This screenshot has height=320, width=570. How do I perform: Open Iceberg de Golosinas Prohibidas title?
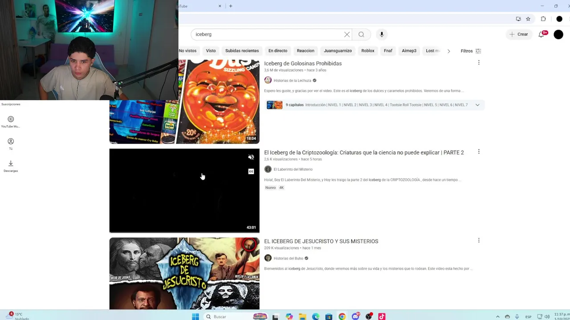pos(303,64)
